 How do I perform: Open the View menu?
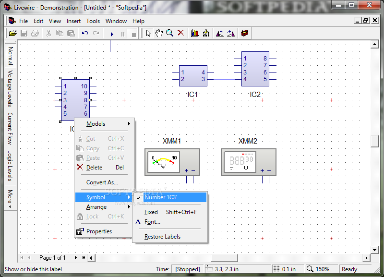(x=55, y=21)
